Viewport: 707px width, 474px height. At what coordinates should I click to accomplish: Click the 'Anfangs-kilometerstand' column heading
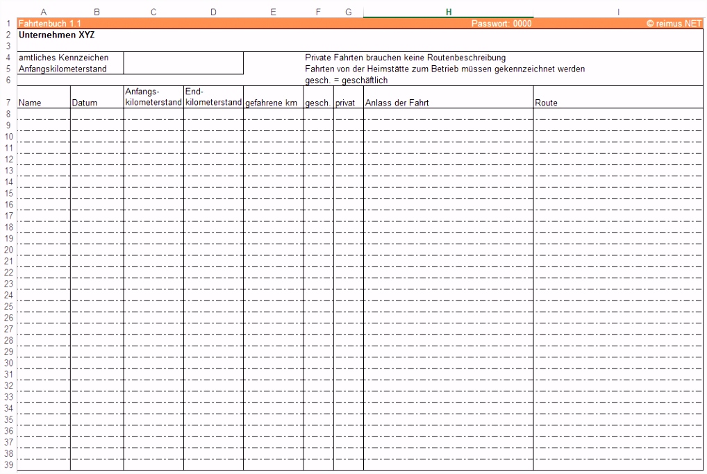[153, 97]
